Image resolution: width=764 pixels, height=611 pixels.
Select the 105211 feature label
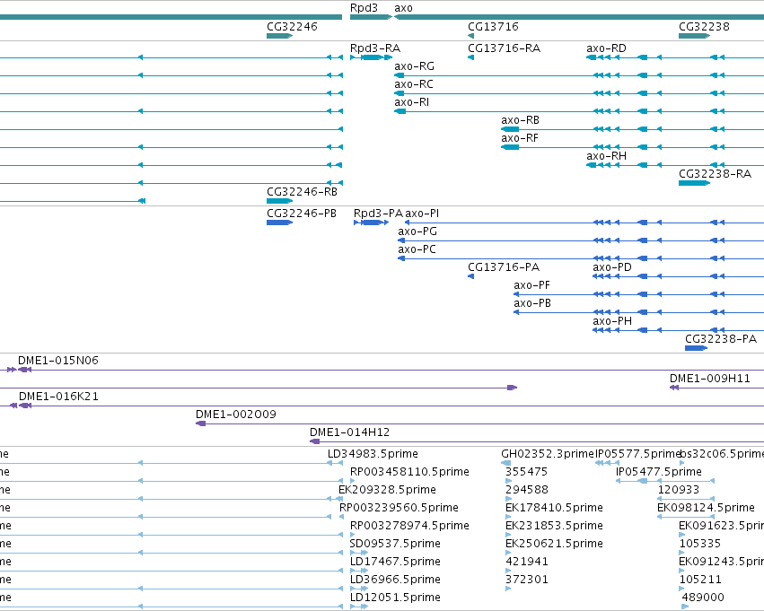pos(699,580)
